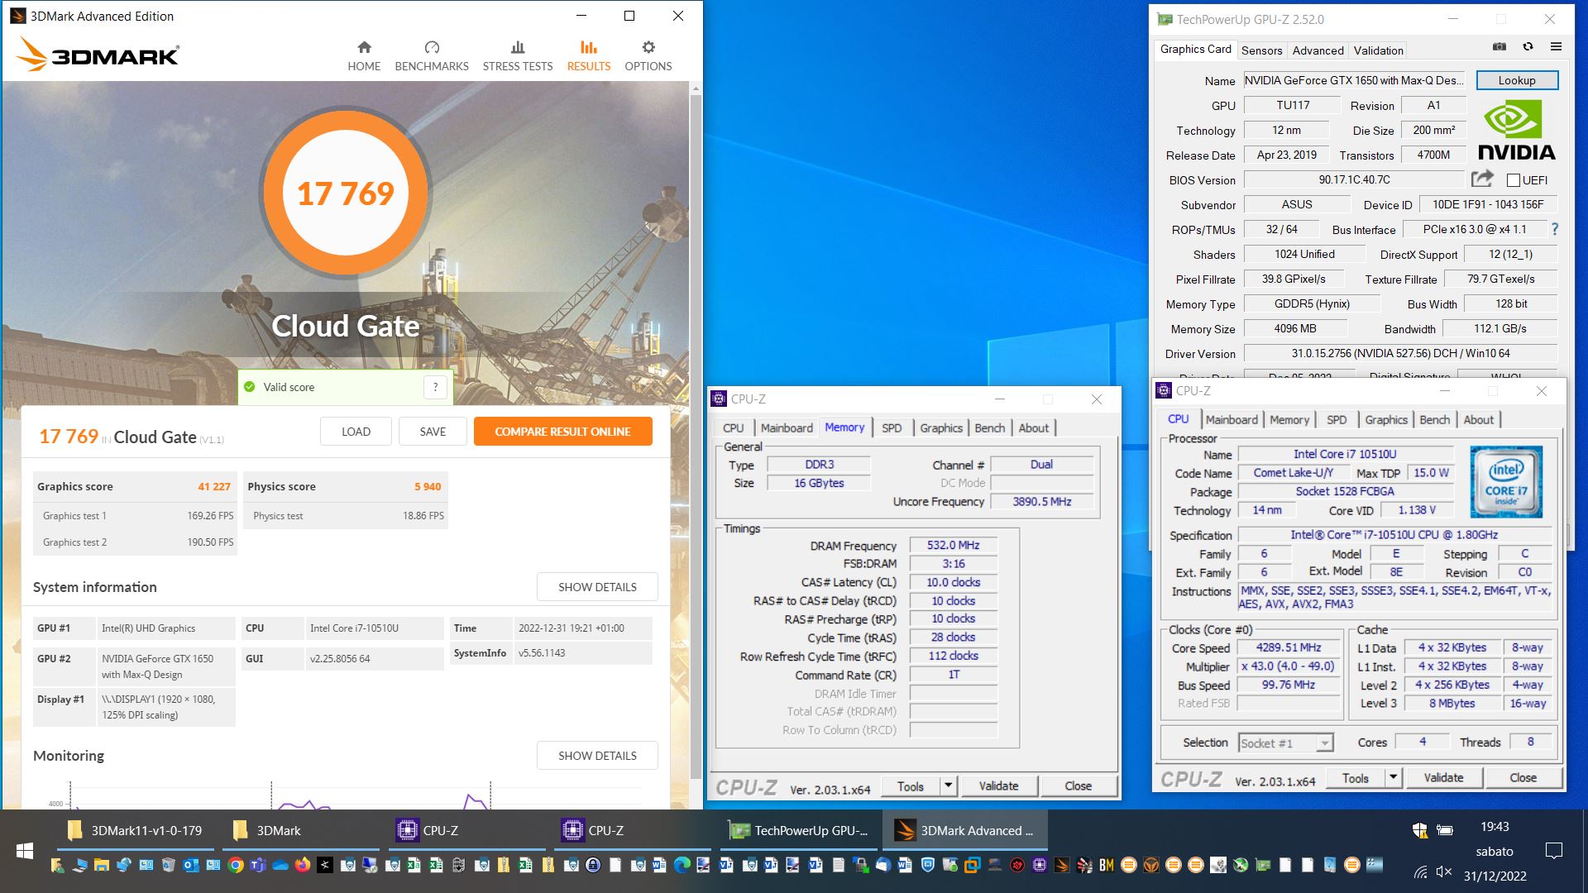
Task: Toggle the UEFI checkbox in GPU-Z
Action: pyautogui.click(x=1514, y=180)
